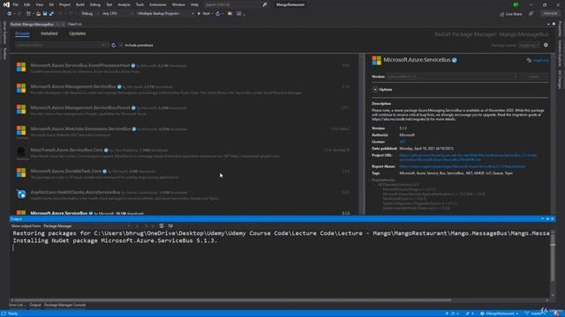
Task: Open the Extensions menu
Action: pos(158,4)
